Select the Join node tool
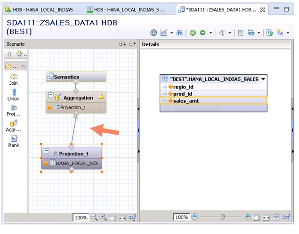299x234 pixels. pyautogui.click(x=14, y=80)
